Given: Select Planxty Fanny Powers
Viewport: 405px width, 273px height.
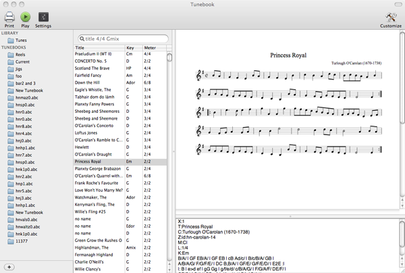Looking at the screenshot, I should 120,104.
